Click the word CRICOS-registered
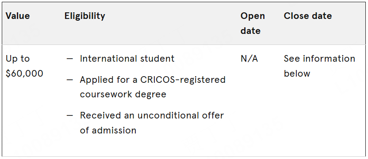 pos(183,80)
